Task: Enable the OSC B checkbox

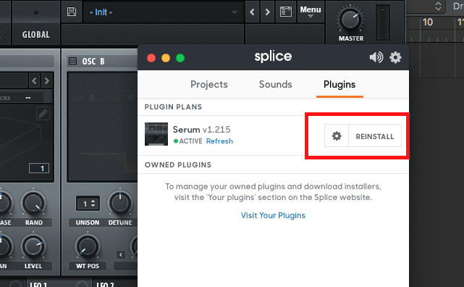Action: click(x=72, y=62)
